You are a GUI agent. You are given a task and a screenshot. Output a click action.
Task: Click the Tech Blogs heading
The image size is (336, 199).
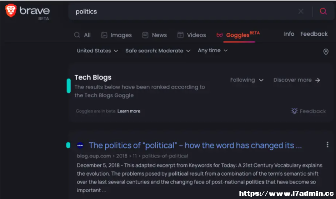tap(93, 77)
